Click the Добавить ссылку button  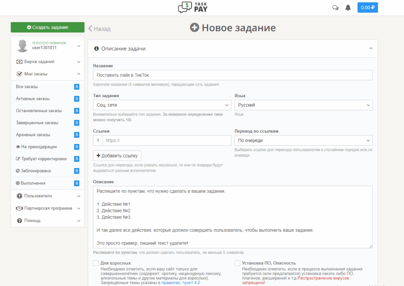(x=117, y=156)
